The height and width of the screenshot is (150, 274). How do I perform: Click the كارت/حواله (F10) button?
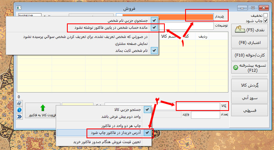click(x=250, y=55)
